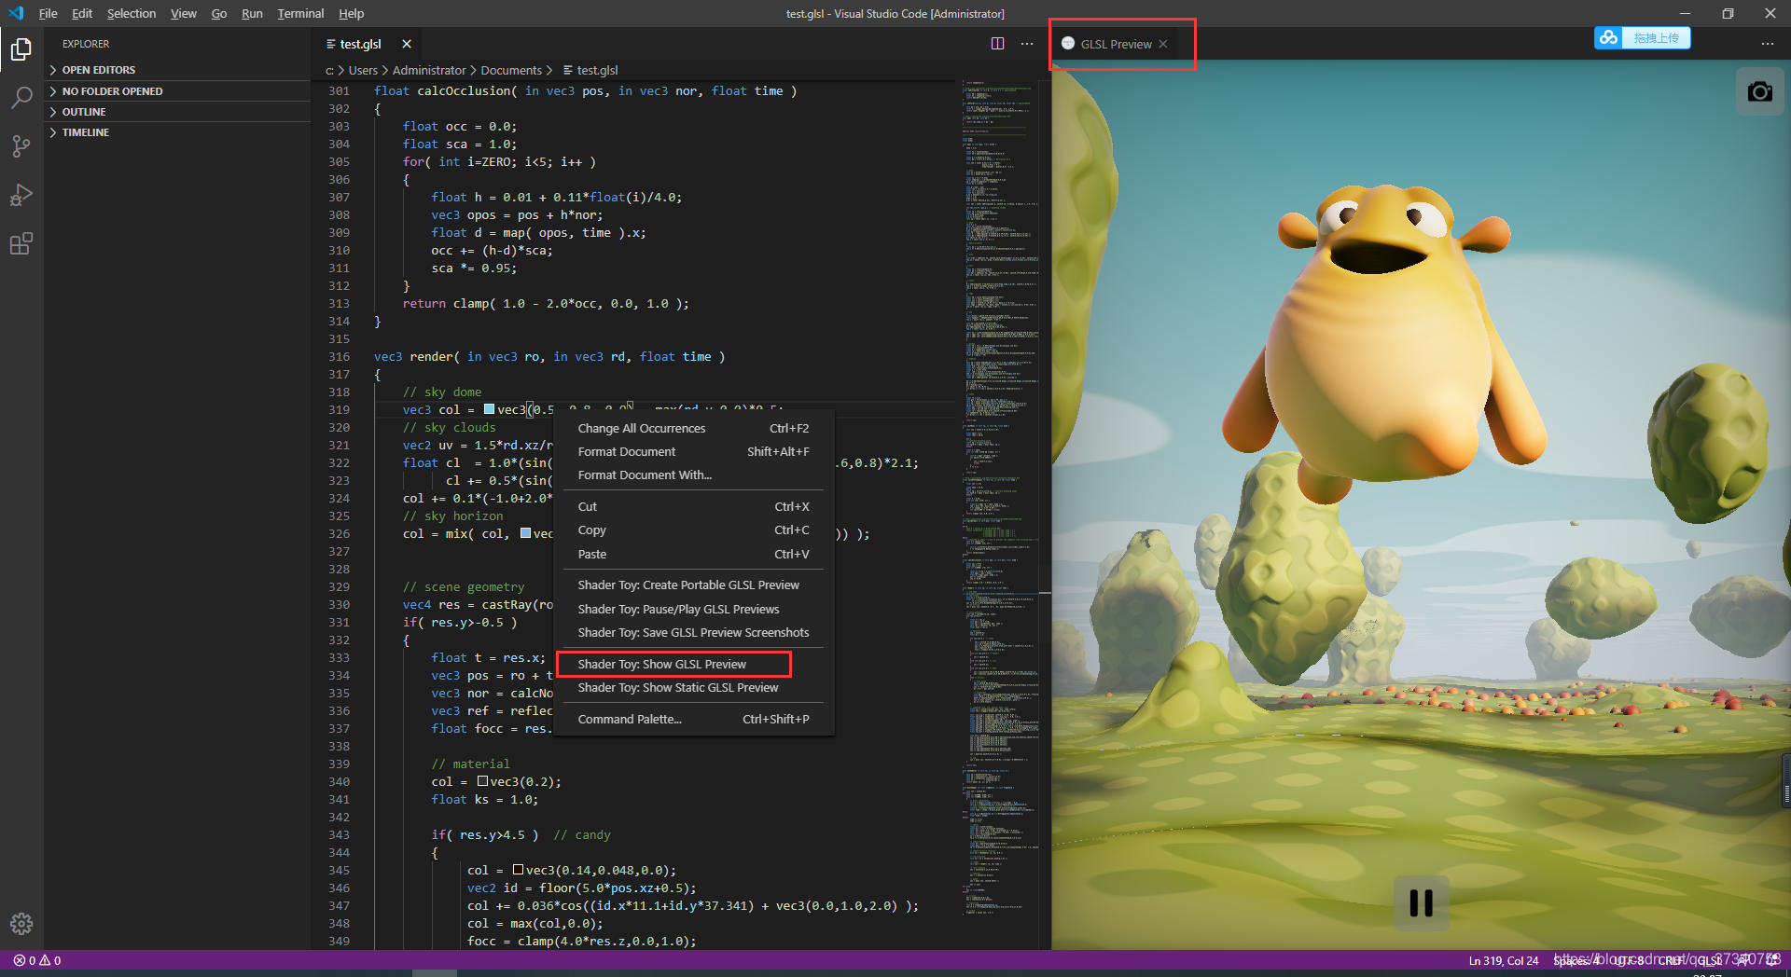The image size is (1791, 977).
Task: Split the editor to the right
Action: (997, 44)
